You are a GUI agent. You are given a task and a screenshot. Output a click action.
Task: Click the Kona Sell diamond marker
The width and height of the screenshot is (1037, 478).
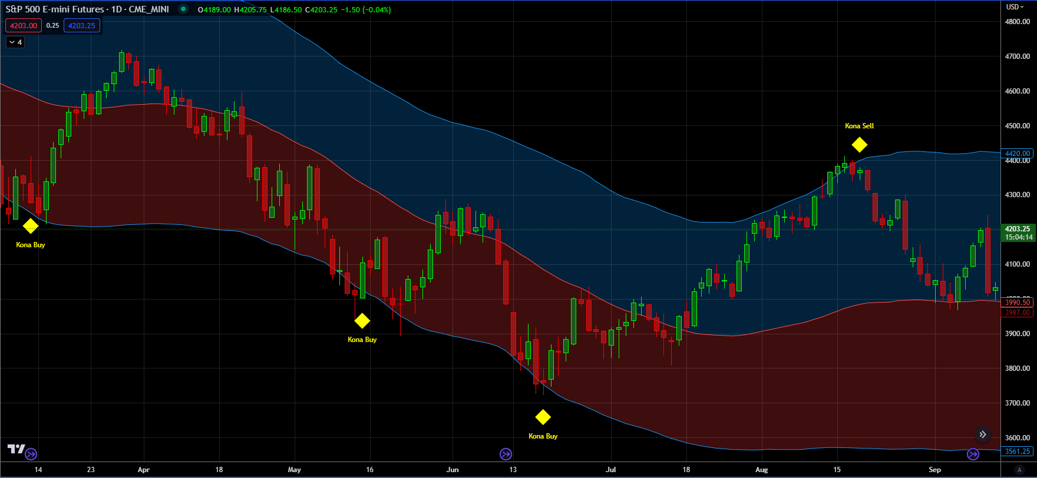[x=859, y=145]
